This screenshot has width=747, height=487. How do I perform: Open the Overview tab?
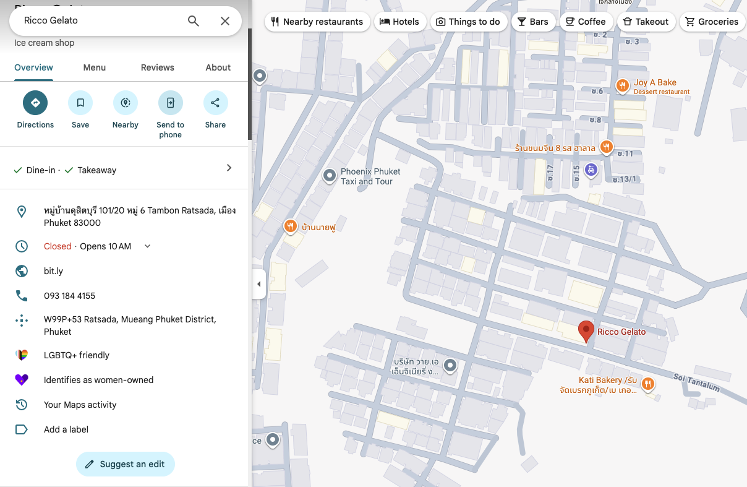[33, 67]
